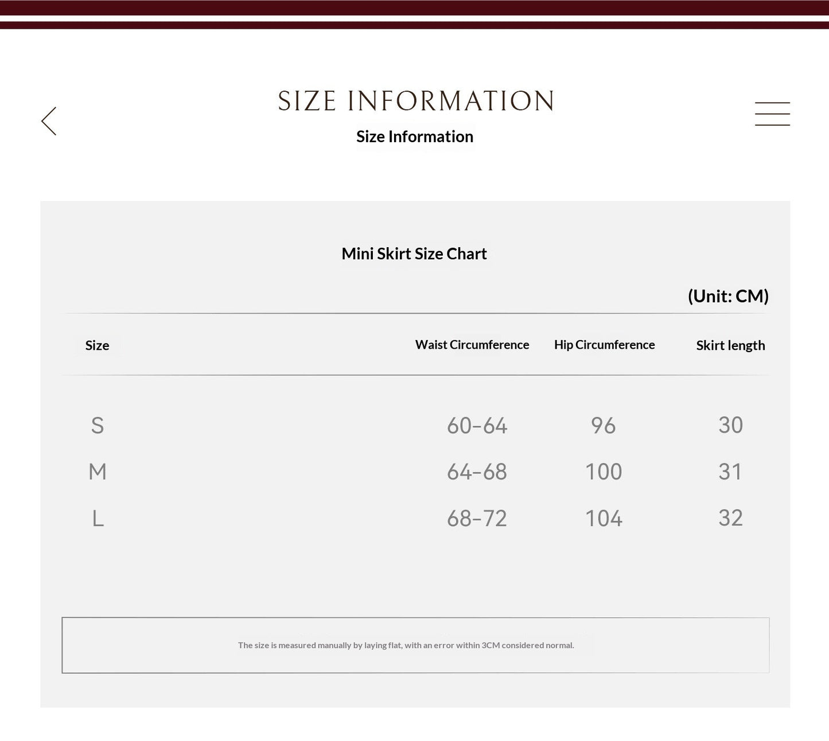The width and height of the screenshot is (829, 741).
Task: Click the hip value 100
Action: pos(604,472)
